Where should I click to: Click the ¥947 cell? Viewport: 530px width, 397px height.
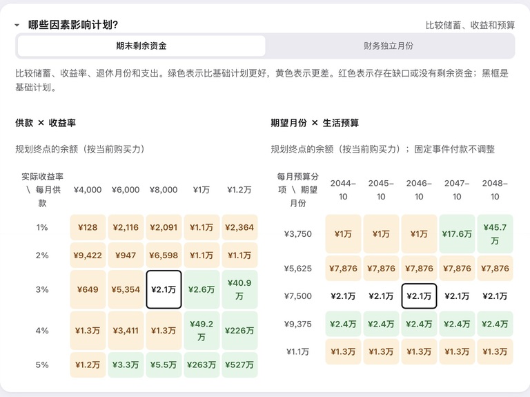[126, 255]
